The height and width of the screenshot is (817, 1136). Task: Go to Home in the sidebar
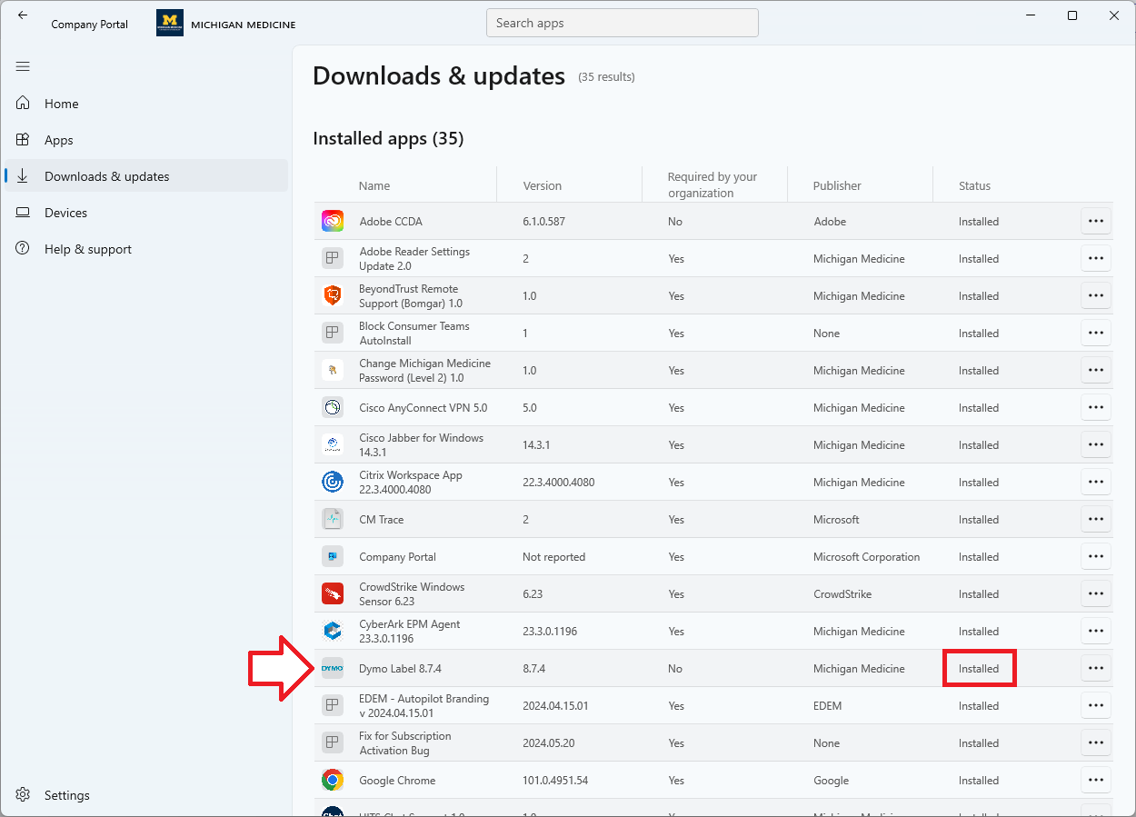pyautogui.click(x=61, y=104)
